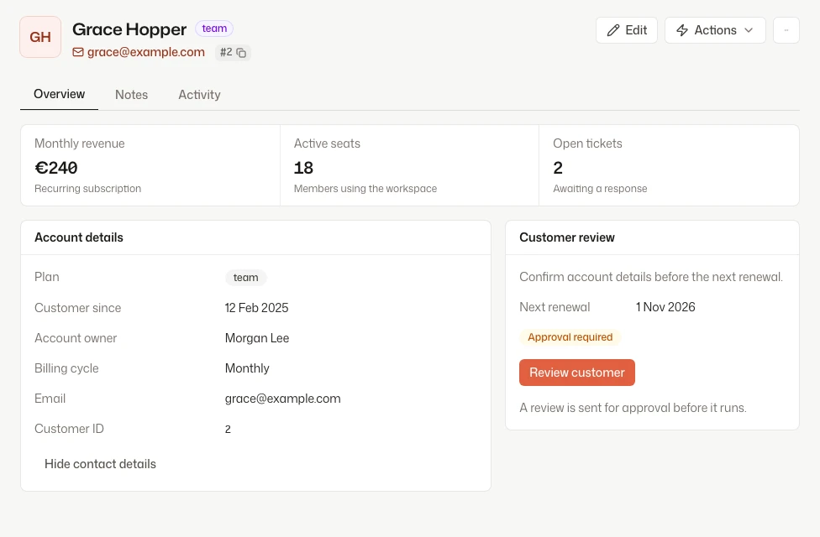The height and width of the screenshot is (537, 820).
Task: Click the account owner Morgan Lee
Action: point(257,338)
